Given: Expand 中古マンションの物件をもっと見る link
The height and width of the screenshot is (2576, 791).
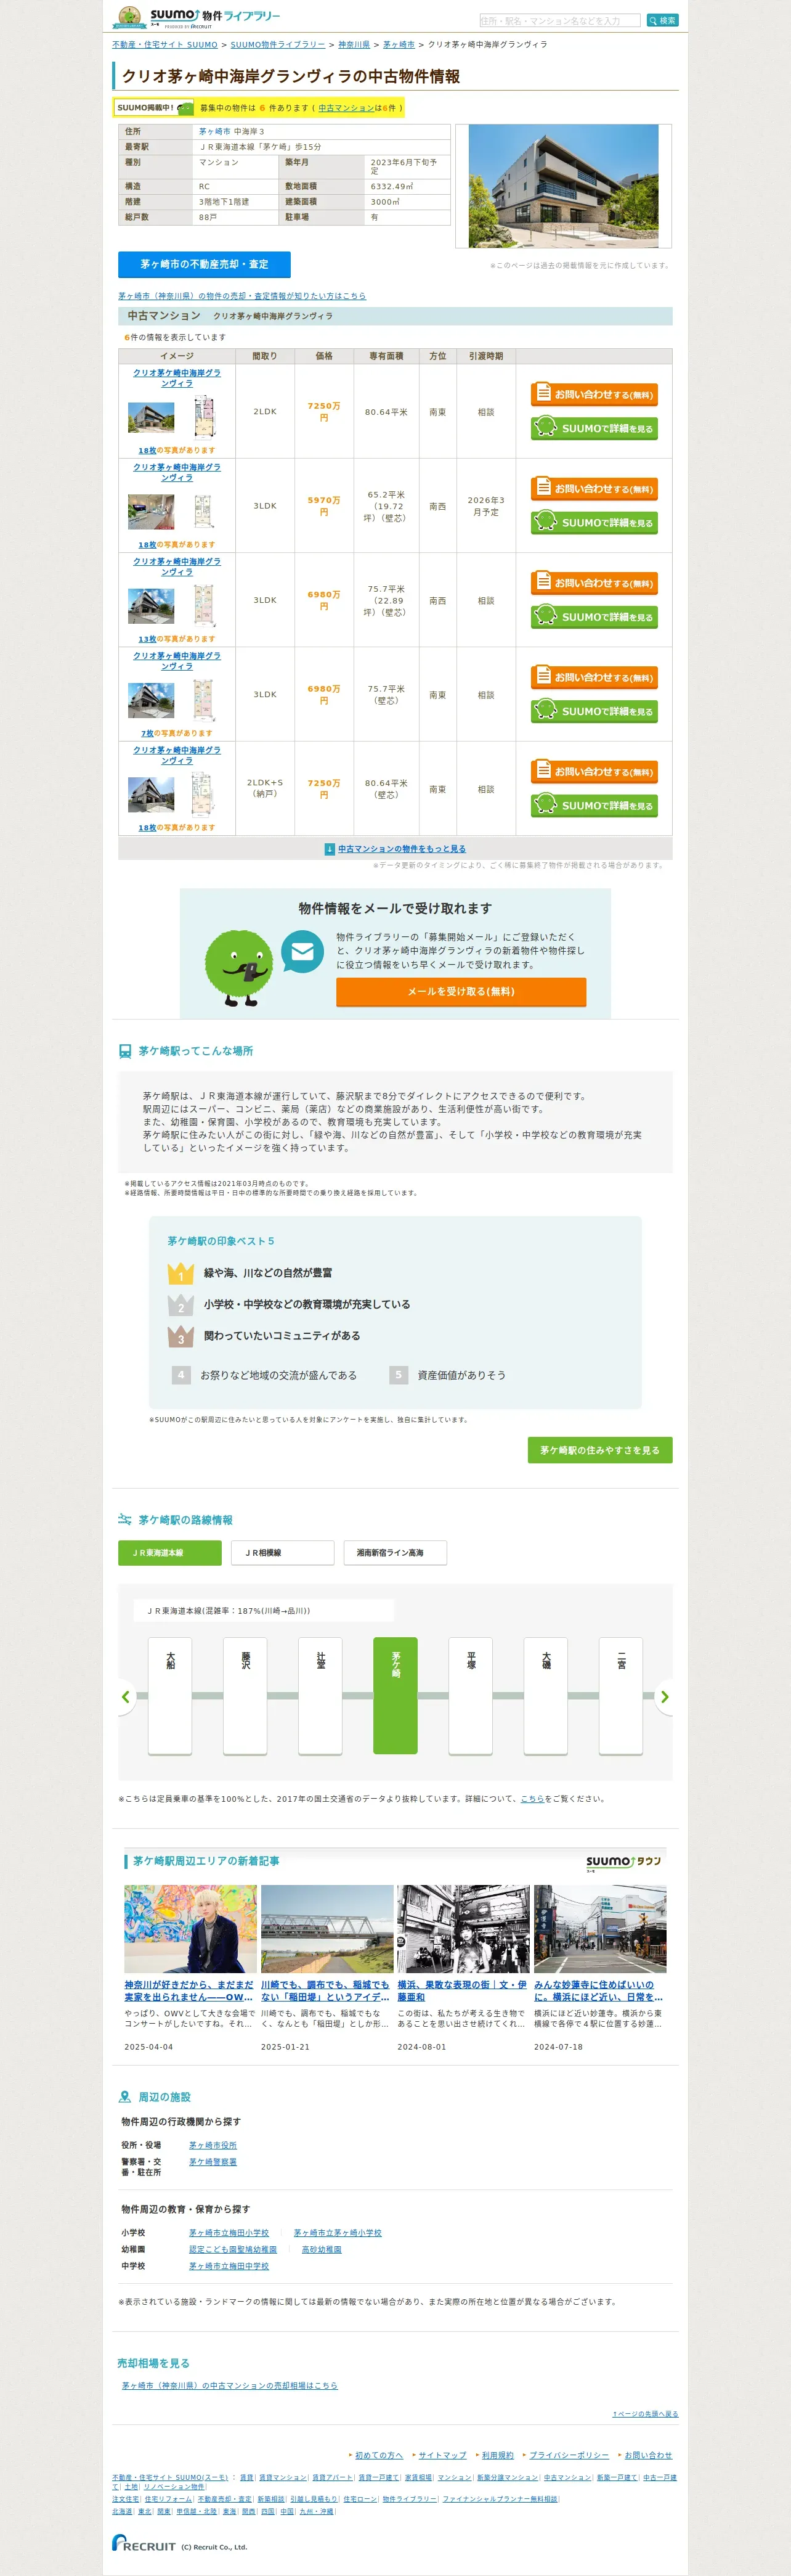Looking at the screenshot, I should coord(401,849).
